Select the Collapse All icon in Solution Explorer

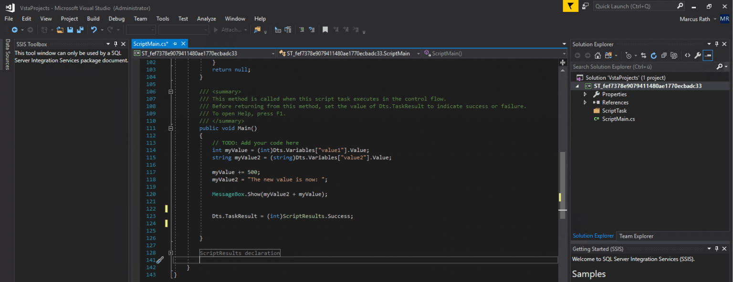click(664, 55)
